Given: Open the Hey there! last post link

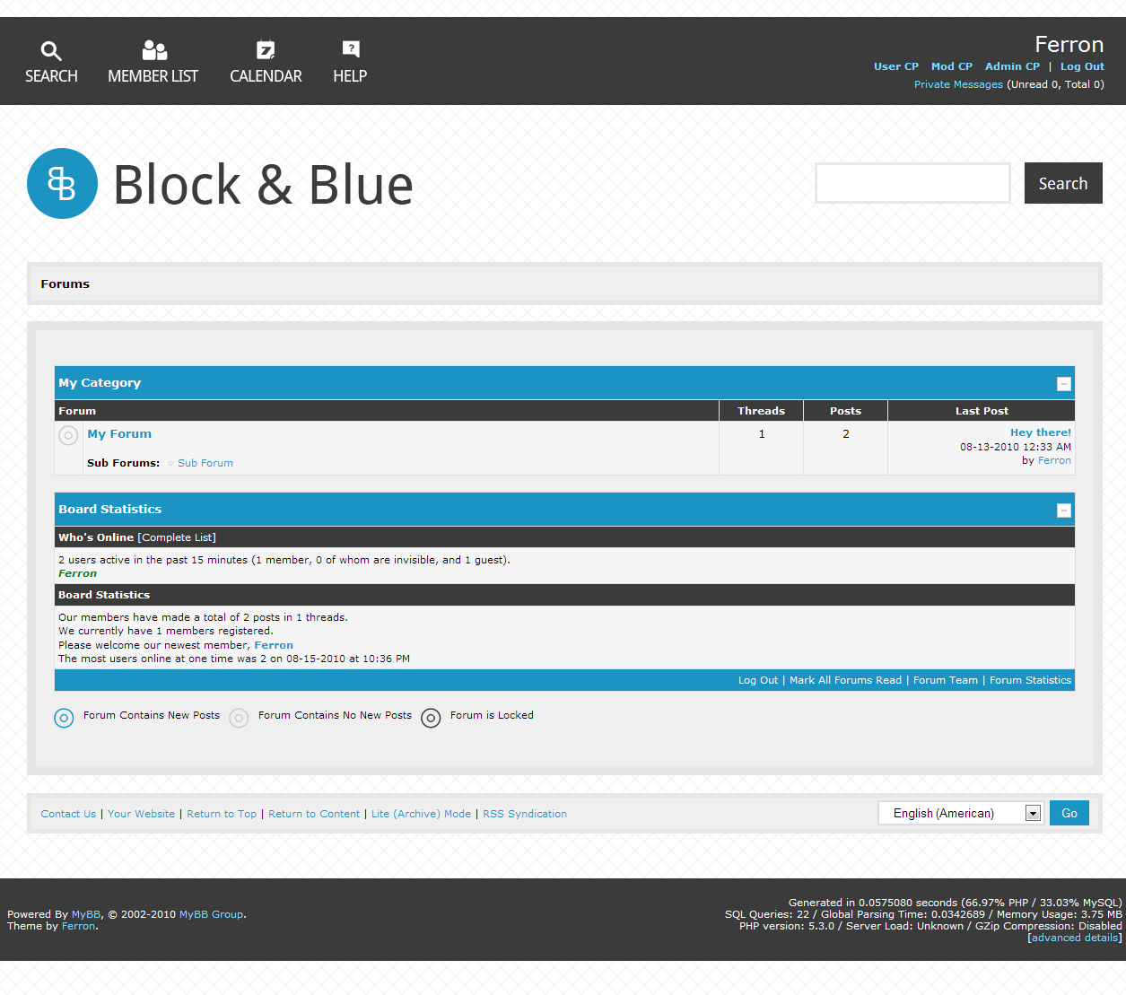Looking at the screenshot, I should pos(1040,432).
